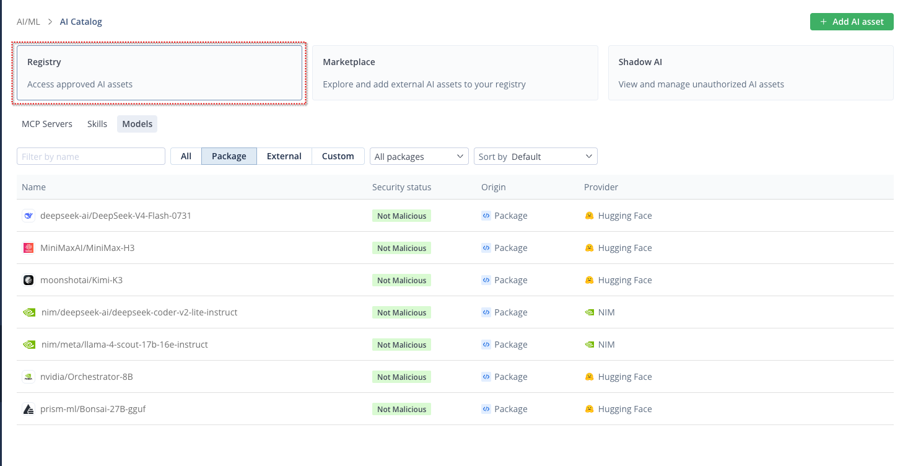Select the Package origin filter
Screen dimensions: 908x466
(x=229, y=156)
